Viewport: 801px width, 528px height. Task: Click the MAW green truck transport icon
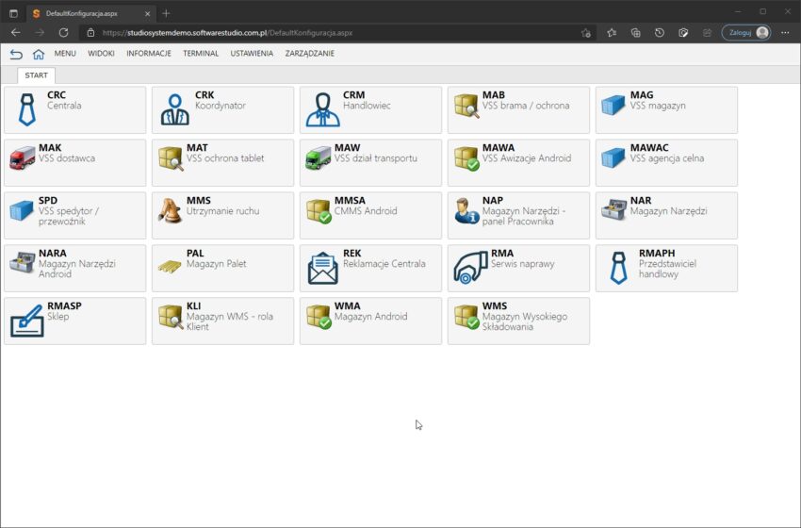point(319,157)
